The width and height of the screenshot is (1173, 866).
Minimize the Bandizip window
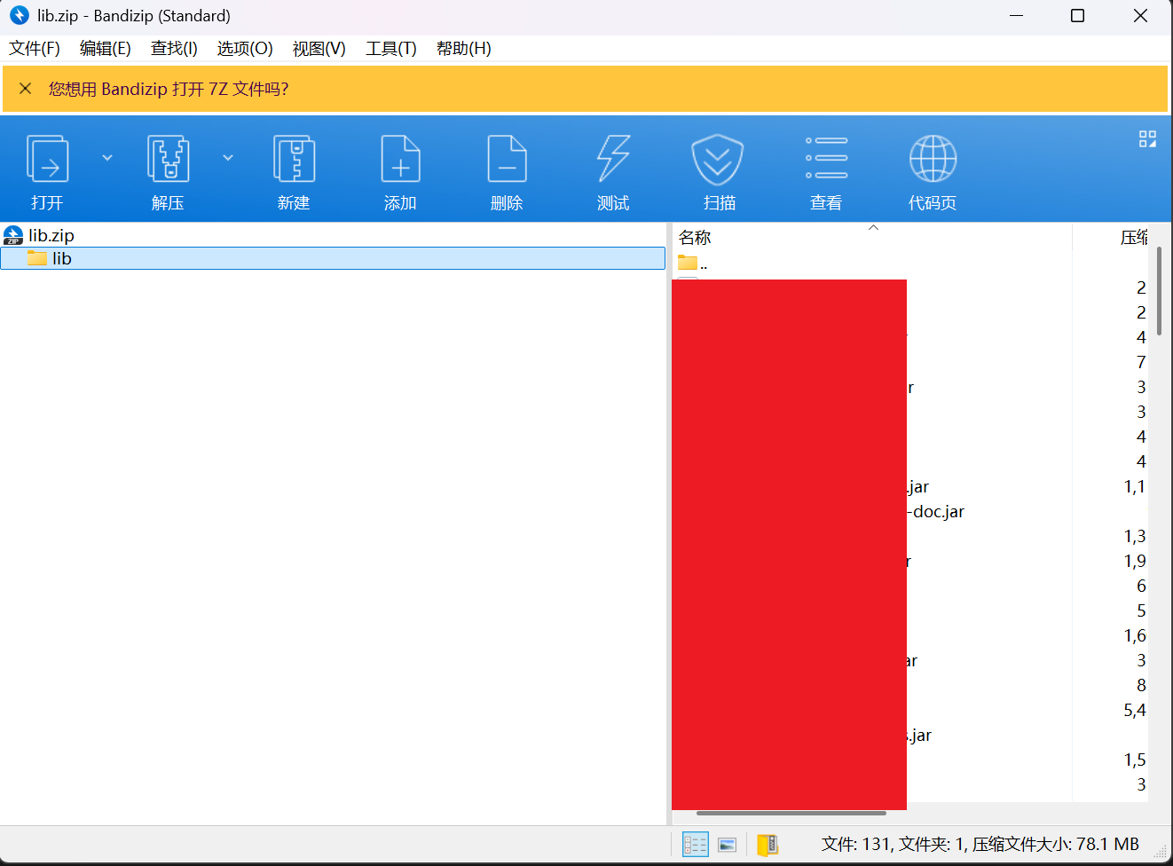[x=1017, y=15]
